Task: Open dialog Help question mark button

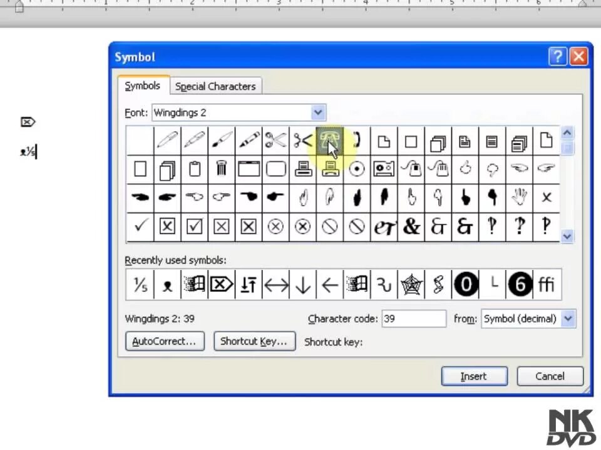Action: point(558,57)
